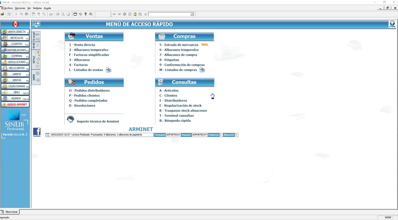Viewport: 398px width, 220px height.
Task: Click the VENTA DIRECTA sidebar button
Action: tap(15, 32)
